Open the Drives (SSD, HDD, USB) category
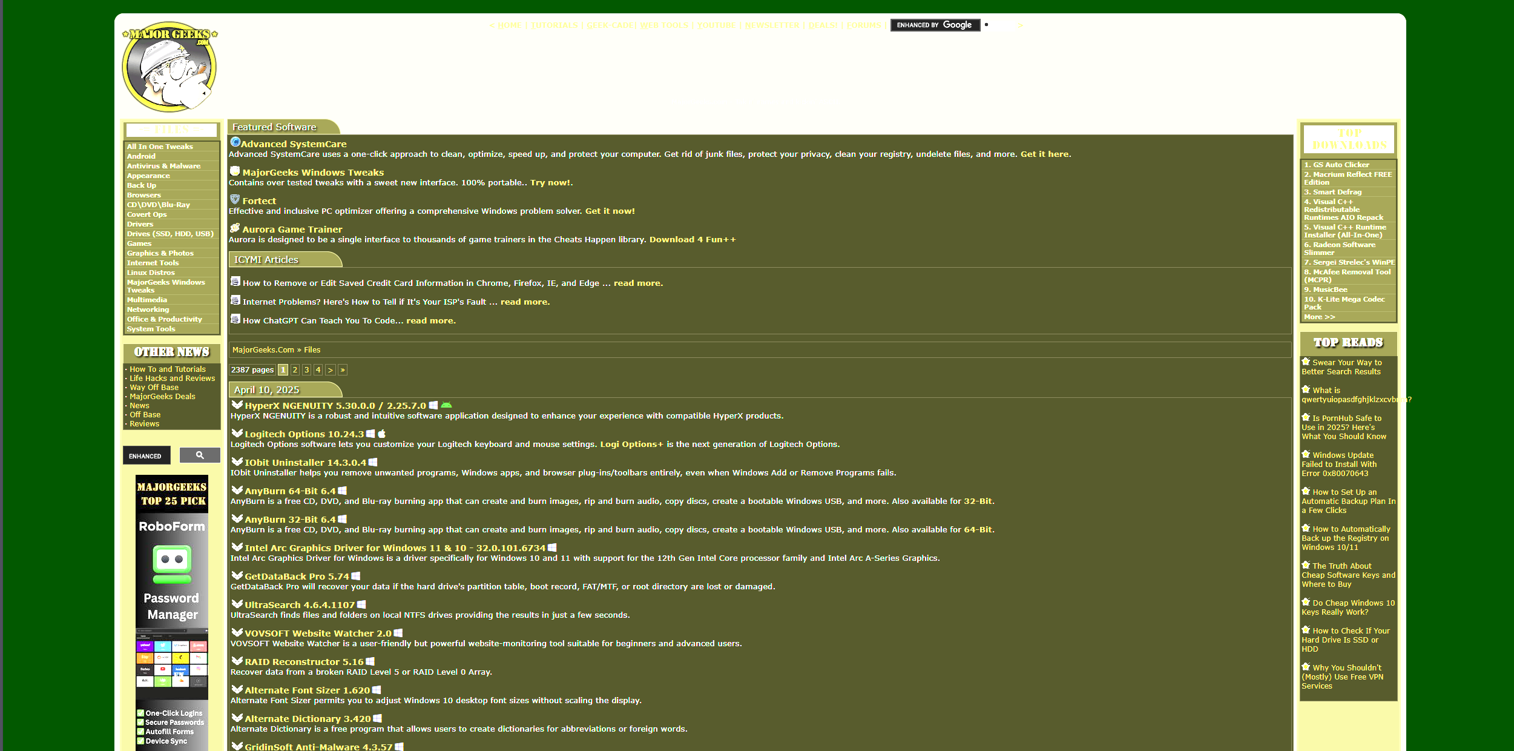The width and height of the screenshot is (1514, 751). pyautogui.click(x=170, y=234)
